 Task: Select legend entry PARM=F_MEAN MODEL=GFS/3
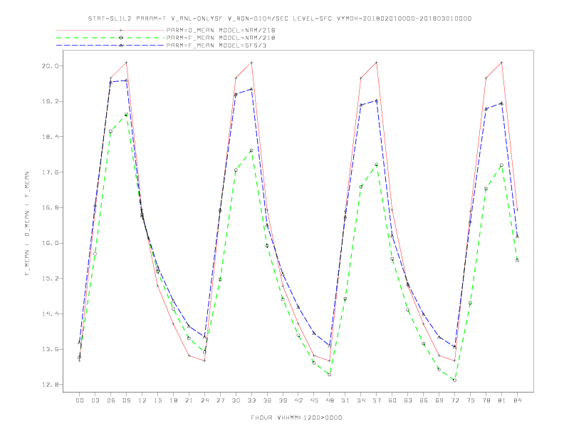tap(216, 46)
